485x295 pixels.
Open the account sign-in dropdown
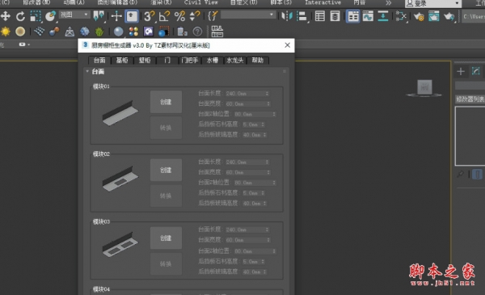pyautogui.click(x=433, y=3)
